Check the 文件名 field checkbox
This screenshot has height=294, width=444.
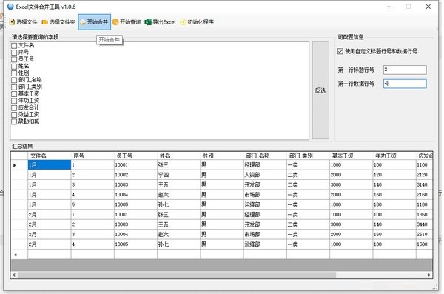click(x=14, y=46)
